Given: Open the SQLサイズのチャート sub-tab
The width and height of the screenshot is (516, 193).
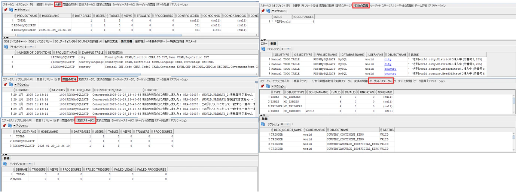Looking at the screenshot, I should pos(16,41).
